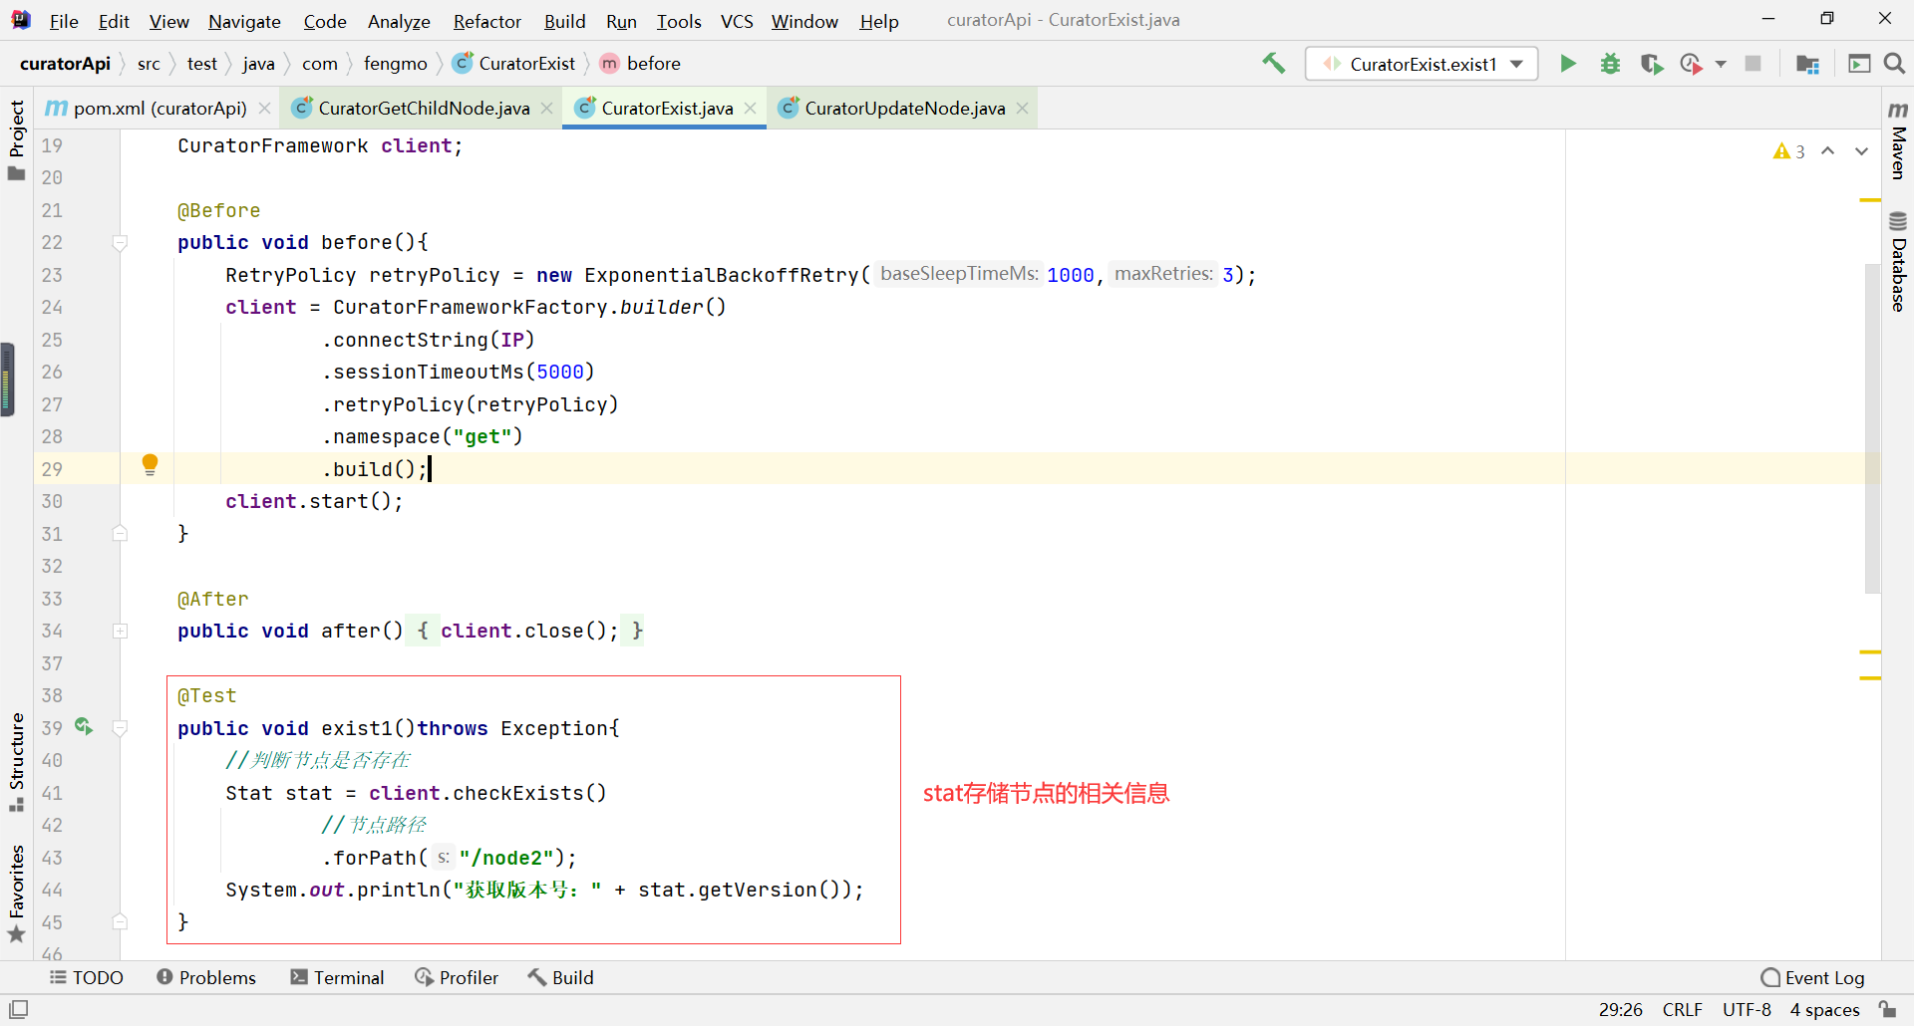Close the CuratorUpdateNode.java tab
This screenshot has width=1914, height=1026.
[1022, 108]
